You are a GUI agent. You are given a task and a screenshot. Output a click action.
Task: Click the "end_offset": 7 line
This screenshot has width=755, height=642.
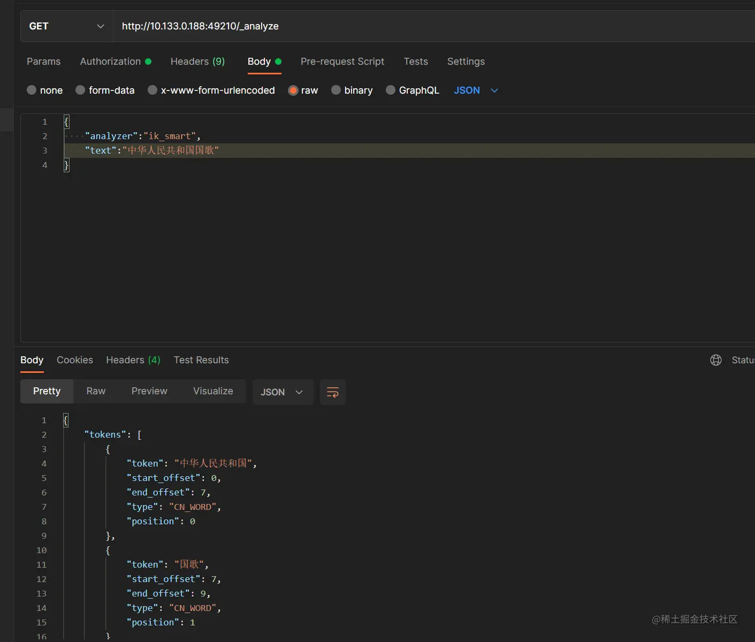click(169, 493)
